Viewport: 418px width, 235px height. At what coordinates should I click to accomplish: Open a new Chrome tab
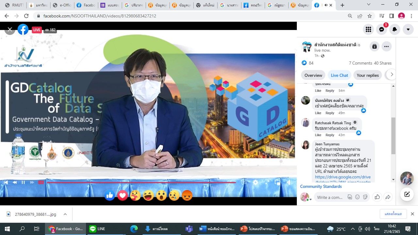coord(342,5)
